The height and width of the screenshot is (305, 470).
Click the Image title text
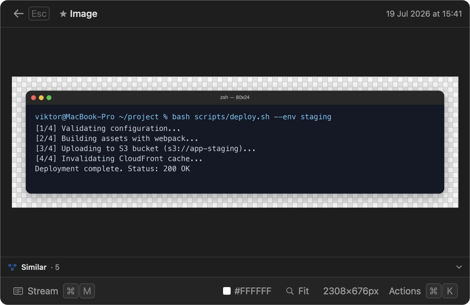coord(84,14)
